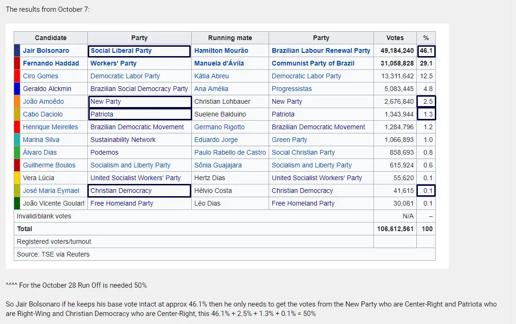The height and width of the screenshot is (324, 516).
Task: Click the Communist Party of Brazil link
Action: (x=313, y=63)
